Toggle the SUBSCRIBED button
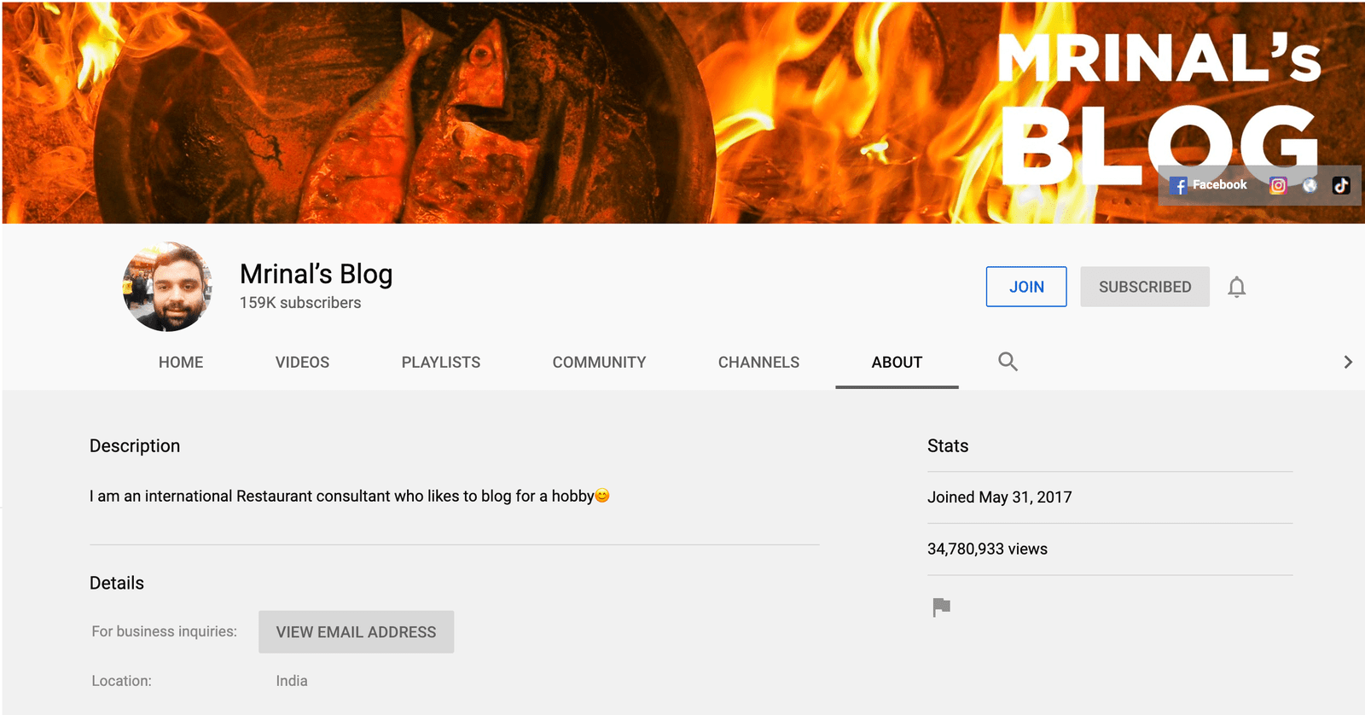 1144,287
